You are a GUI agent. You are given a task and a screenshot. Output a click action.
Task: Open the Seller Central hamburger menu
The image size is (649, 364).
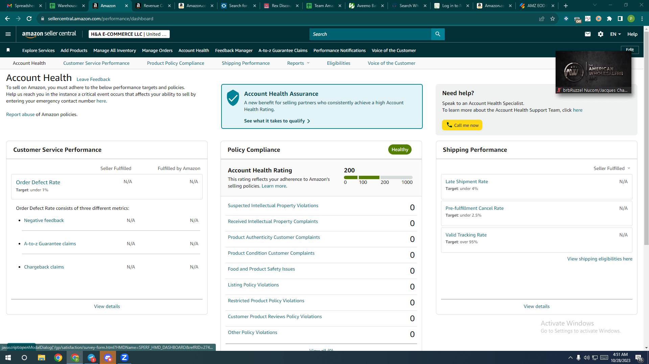pos(8,34)
